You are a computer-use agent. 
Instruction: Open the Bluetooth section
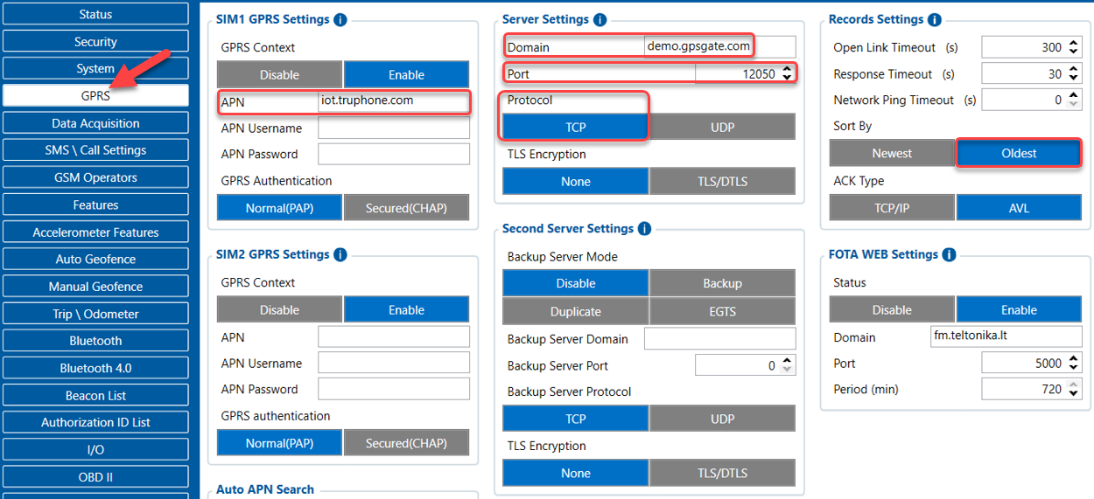tap(95, 341)
